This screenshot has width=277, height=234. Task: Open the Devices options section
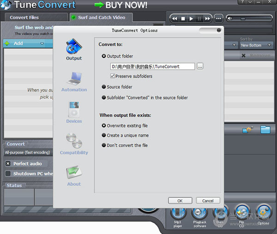pos(74,112)
